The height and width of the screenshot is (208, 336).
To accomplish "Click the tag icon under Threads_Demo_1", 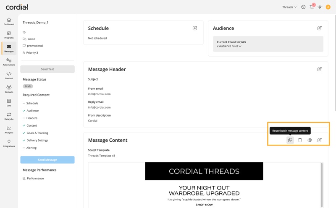I will (x=24, y=32).
